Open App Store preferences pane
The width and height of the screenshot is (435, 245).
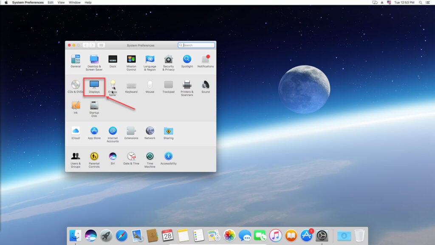click(x=94, y=133)
